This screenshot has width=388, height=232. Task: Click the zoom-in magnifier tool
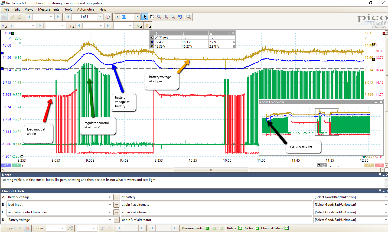(166, 17)
